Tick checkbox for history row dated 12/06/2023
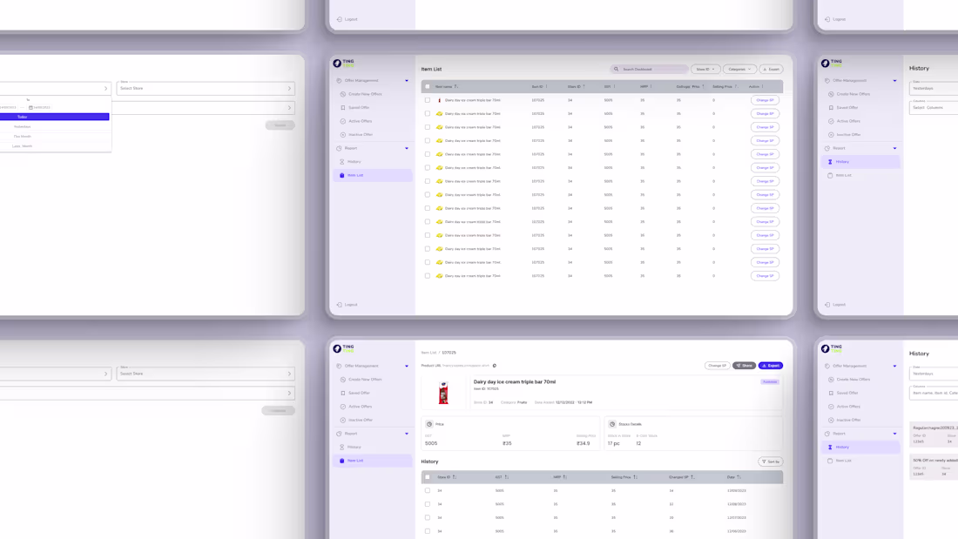 pos(428,531)
